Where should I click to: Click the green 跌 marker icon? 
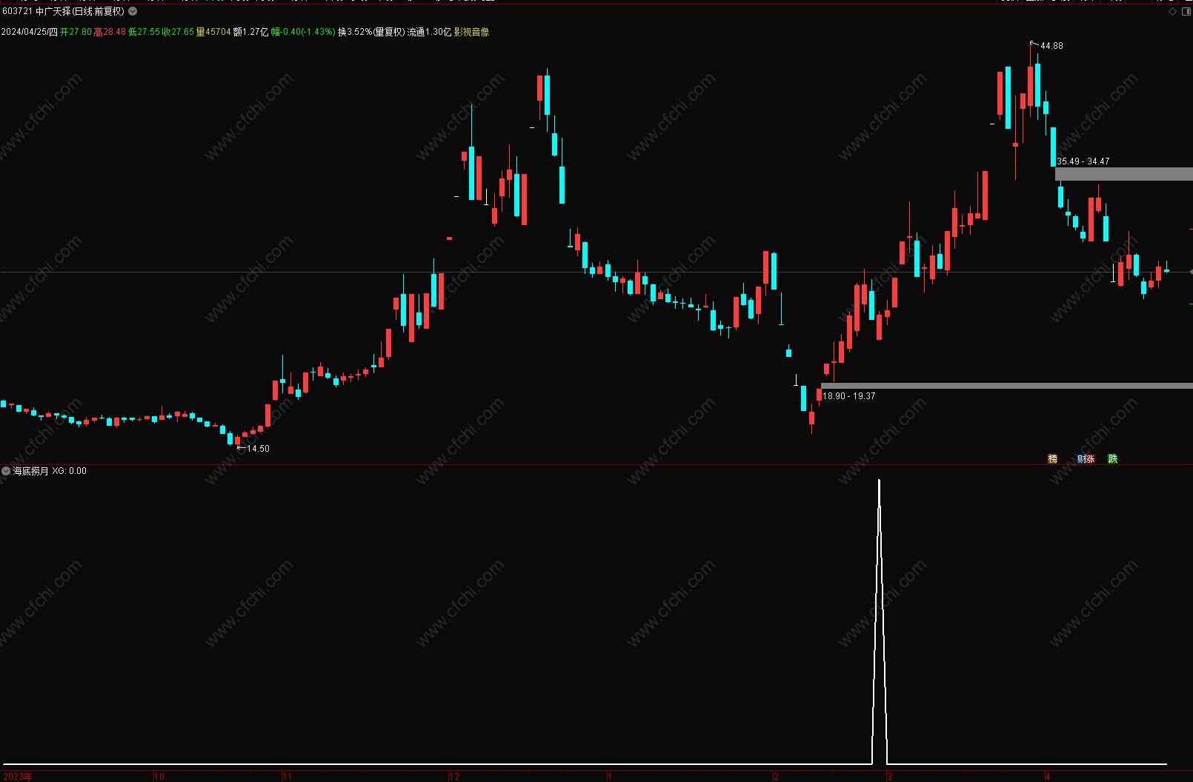pyautogui.click(x=1112, y=459)
